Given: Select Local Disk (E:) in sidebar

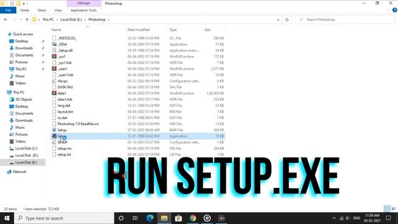Looking at the screenshot, I should pos(25,162).
